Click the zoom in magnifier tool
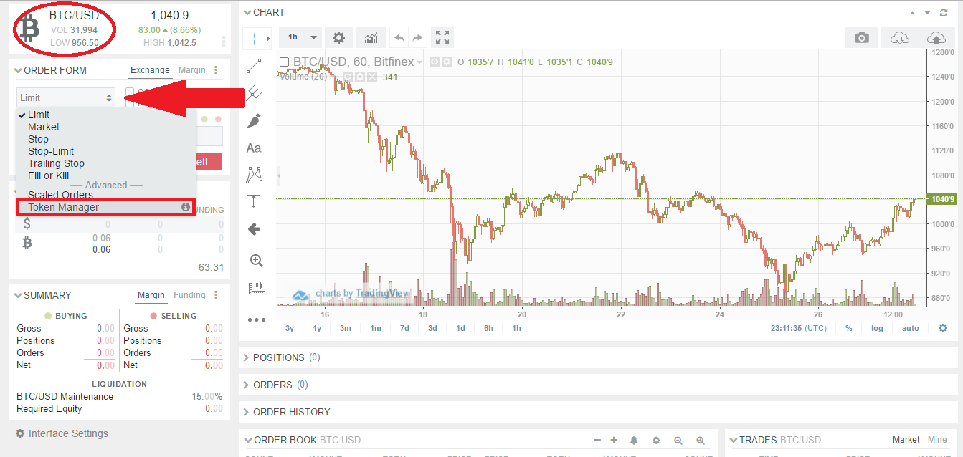The image size is (963, 457). click(256, 261)
